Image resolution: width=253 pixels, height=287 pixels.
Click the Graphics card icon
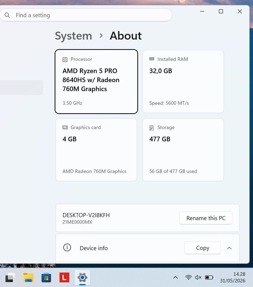(65, 127)
